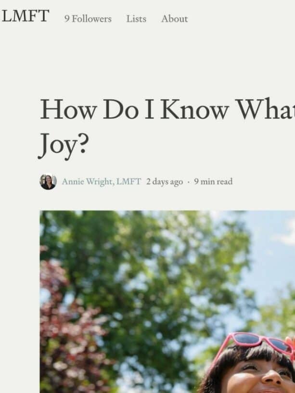Viewport: 295px width, 393px height.
Task: Open the Annie Wright, LMFT author link
Action: [x=102, y=181]
